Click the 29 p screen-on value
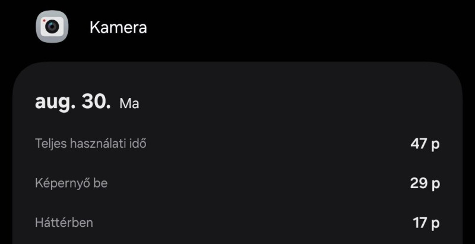The height and width of the screenshot is (244, 475). pyautogui.click(x=425, y=183)
